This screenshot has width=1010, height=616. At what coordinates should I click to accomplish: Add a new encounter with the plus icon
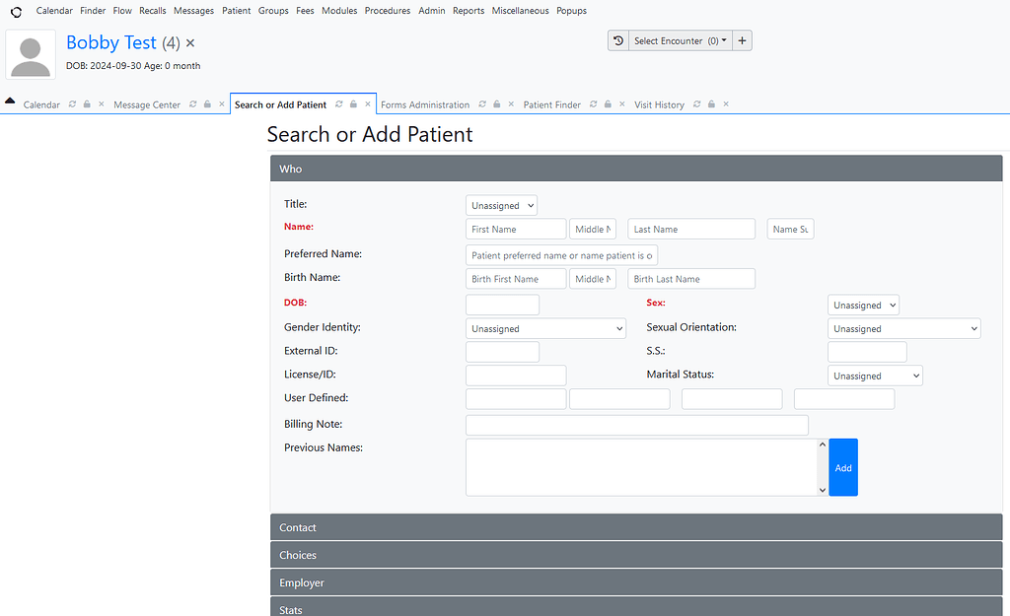coord(742,40)
